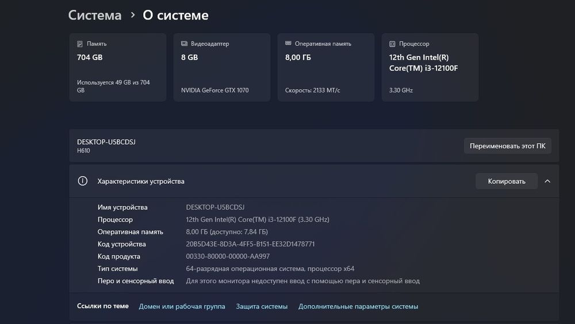Click the info circle icon beside Характеристики устройства

82,181
